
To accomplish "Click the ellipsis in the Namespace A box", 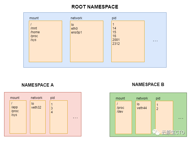I will (x=75, y=118).
